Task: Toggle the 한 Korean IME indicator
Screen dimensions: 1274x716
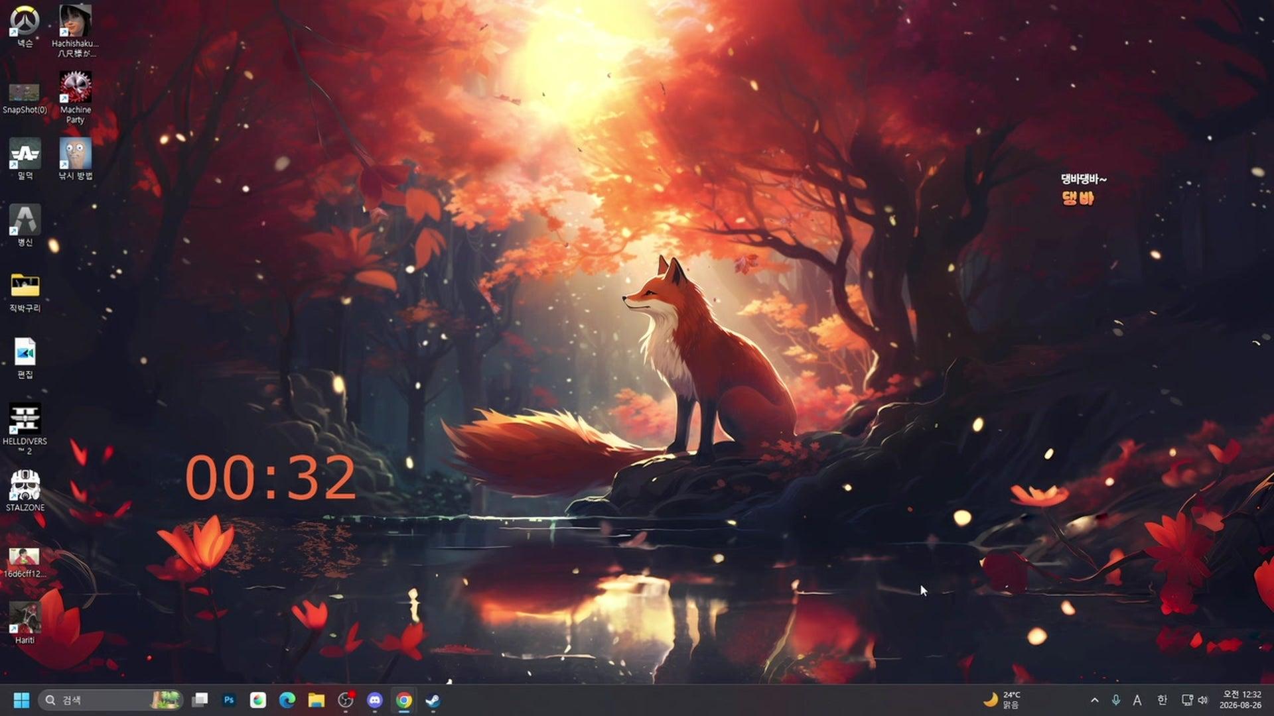Action: tap(1162, 700)
